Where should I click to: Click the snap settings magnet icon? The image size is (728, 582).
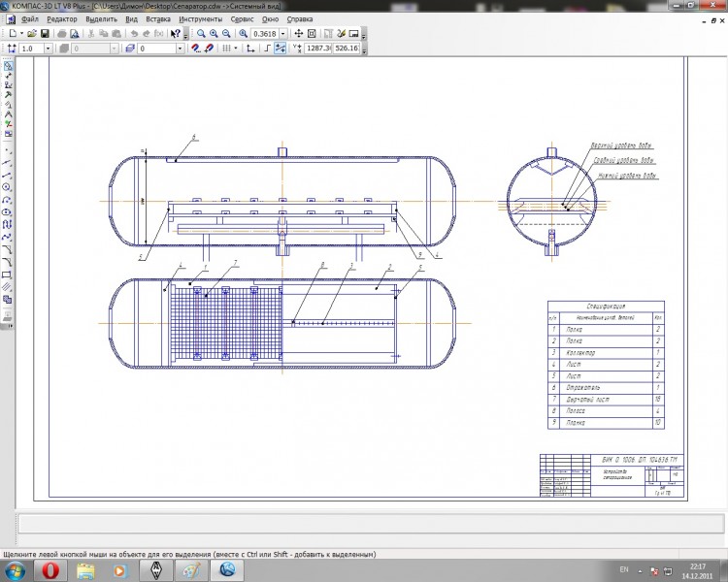click(196, 48)
